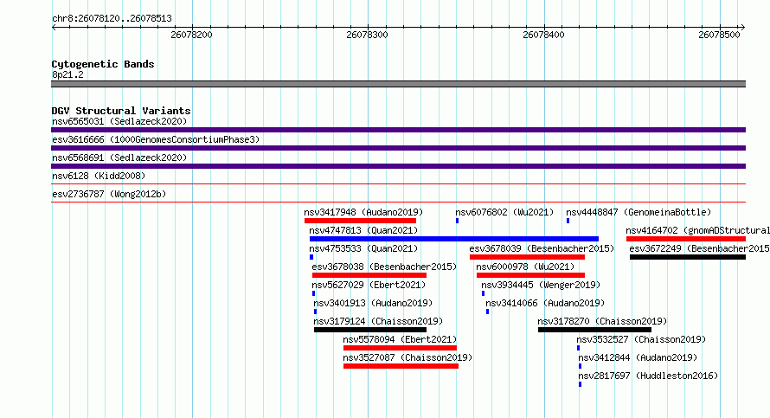Open the nsv4747813 (Quan2021) label
770x418 pixels.
click(x=363, y=230)
